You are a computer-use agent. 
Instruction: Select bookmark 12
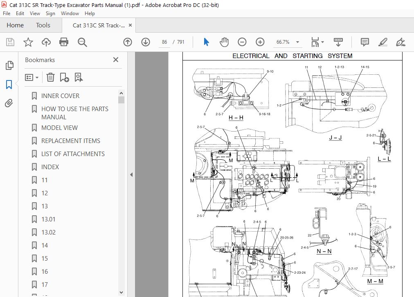tap(45, 193)
